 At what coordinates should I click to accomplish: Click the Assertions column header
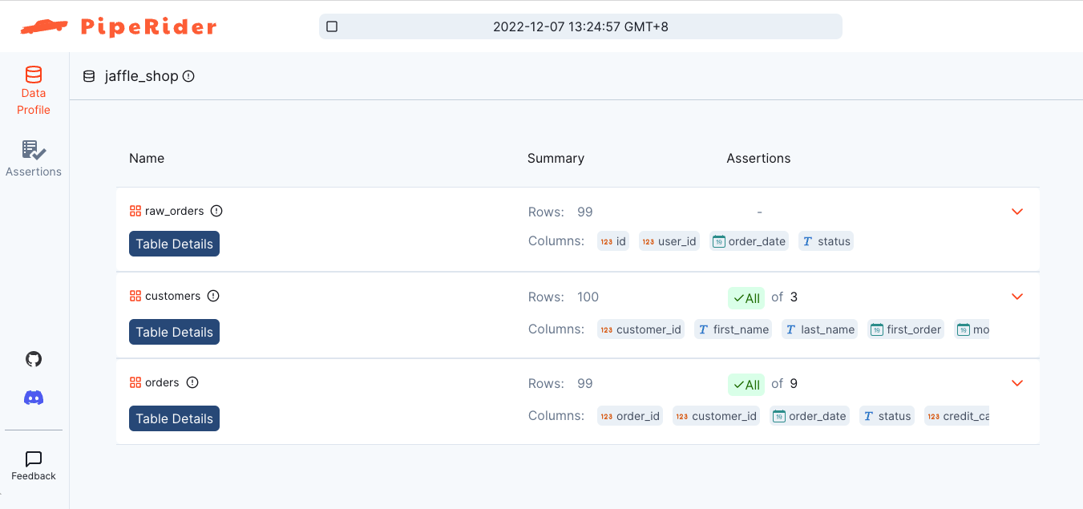click(x=758, y=158)
